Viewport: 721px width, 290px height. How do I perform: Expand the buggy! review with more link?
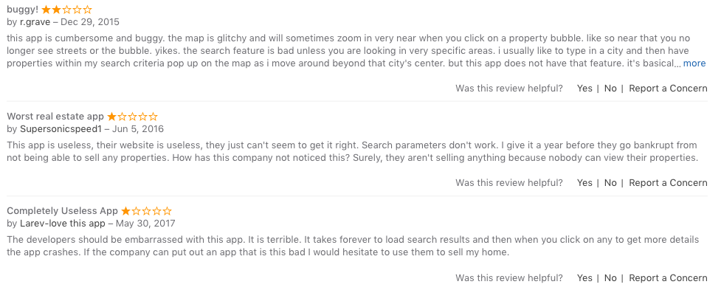(x=694, y=63)
